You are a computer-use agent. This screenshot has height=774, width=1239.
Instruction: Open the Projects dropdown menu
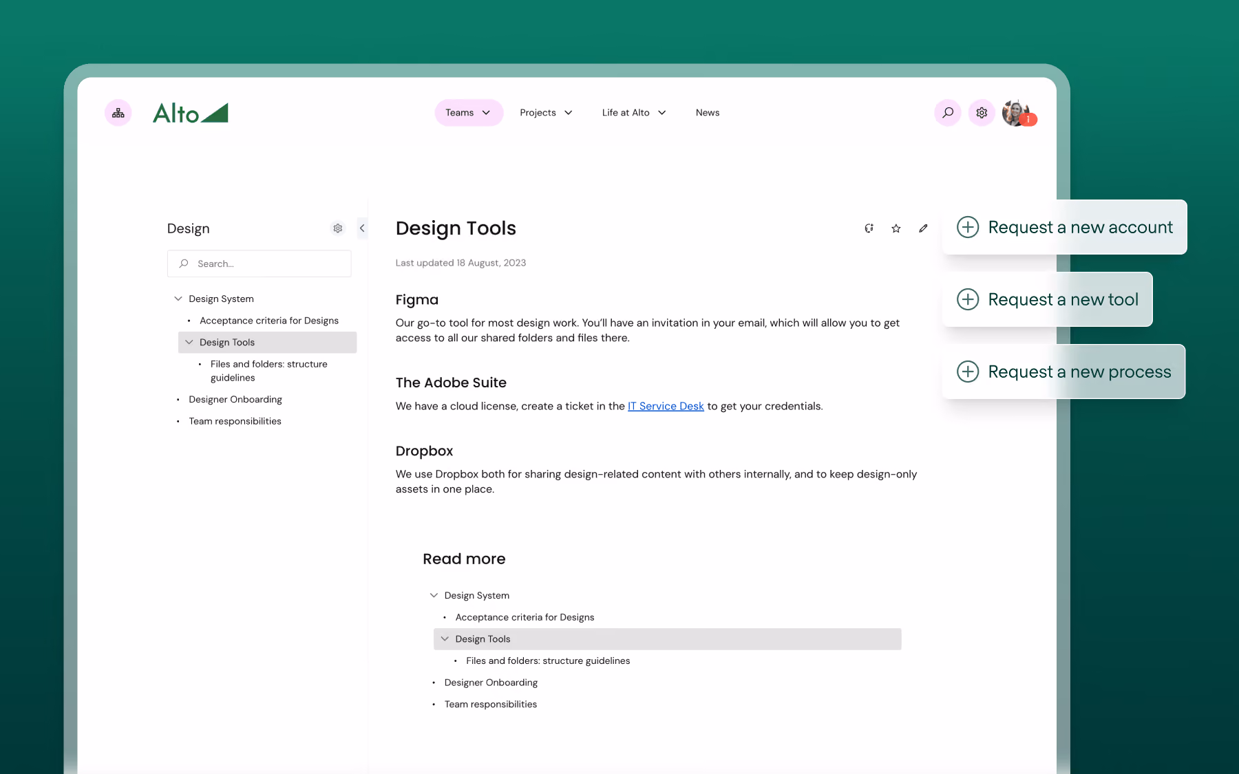[x=547, y=113]
